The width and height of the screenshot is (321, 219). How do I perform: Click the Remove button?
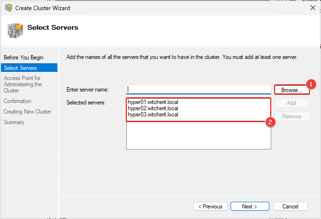pyautogui.click(x=291, y=116)
